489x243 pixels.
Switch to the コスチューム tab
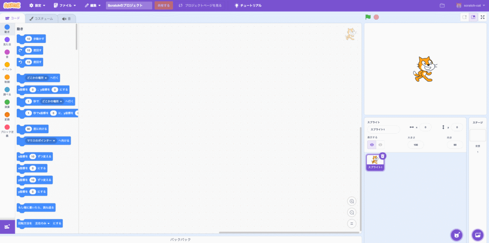click(41, 19)
